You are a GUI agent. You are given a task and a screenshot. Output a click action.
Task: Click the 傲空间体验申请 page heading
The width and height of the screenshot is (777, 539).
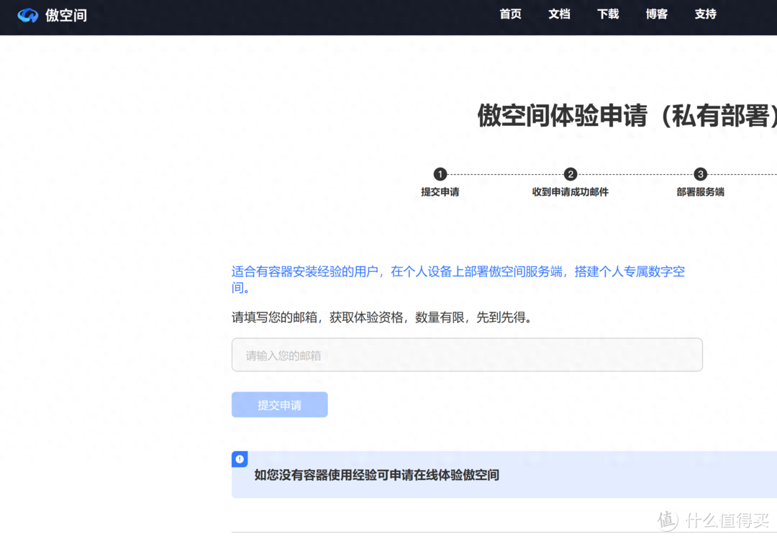tap(627, 116)
